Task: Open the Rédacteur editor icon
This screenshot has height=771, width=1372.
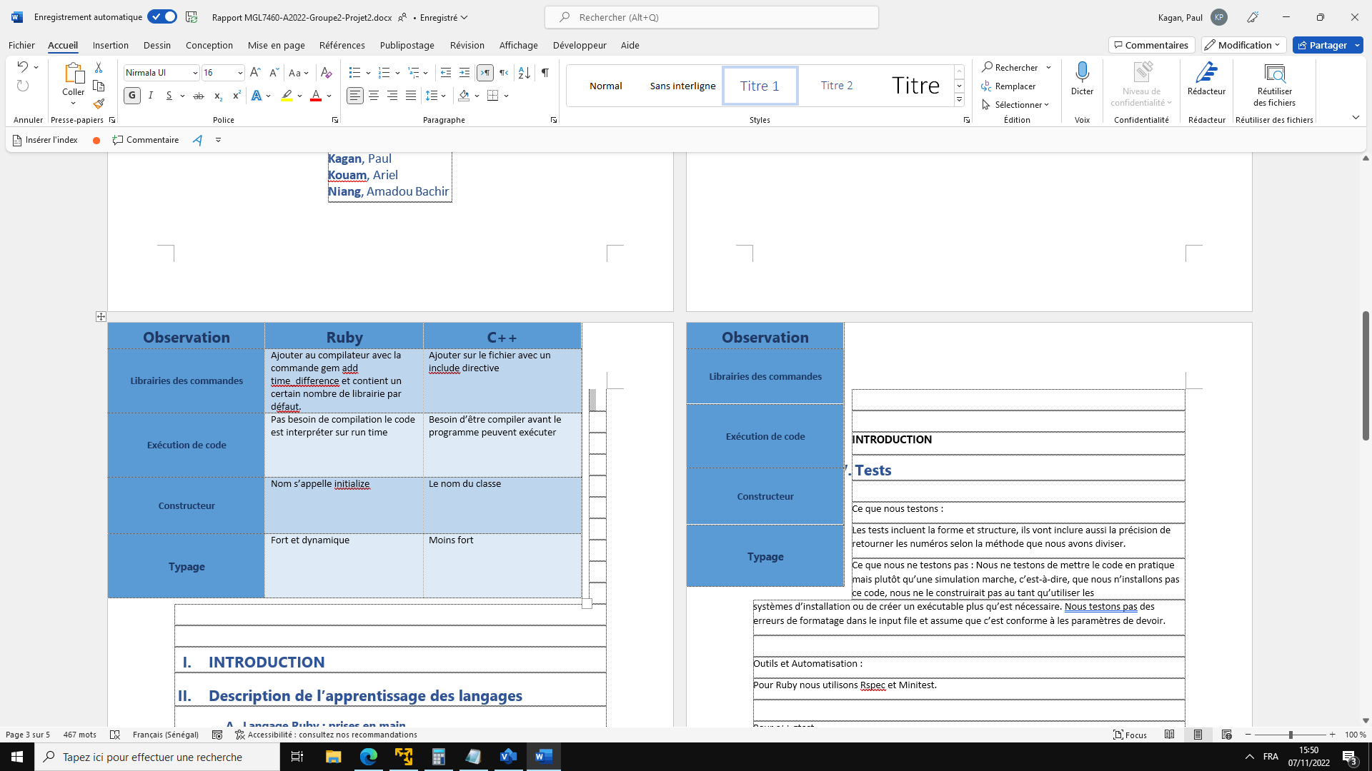Action: (1206, 72)
